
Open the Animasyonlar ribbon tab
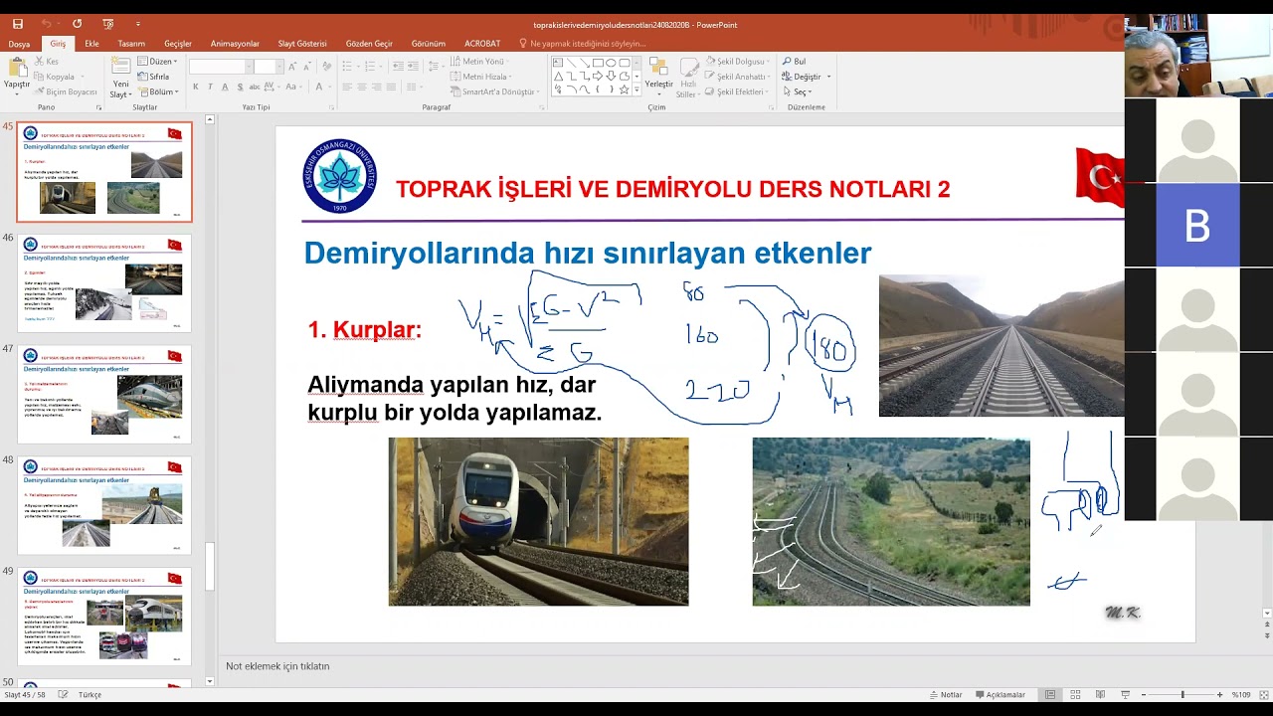235,44
